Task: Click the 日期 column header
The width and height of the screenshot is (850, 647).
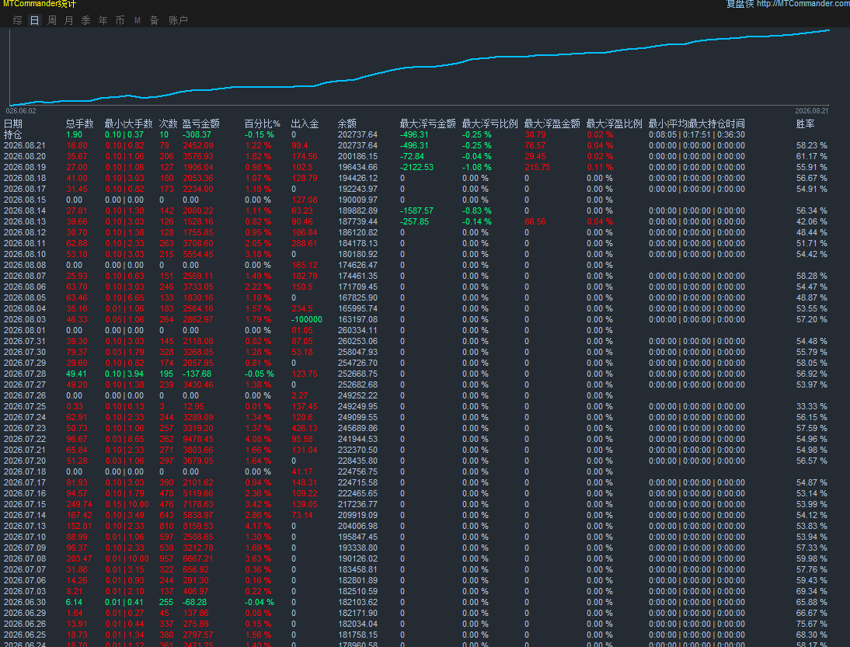Action: coord(13,123)
